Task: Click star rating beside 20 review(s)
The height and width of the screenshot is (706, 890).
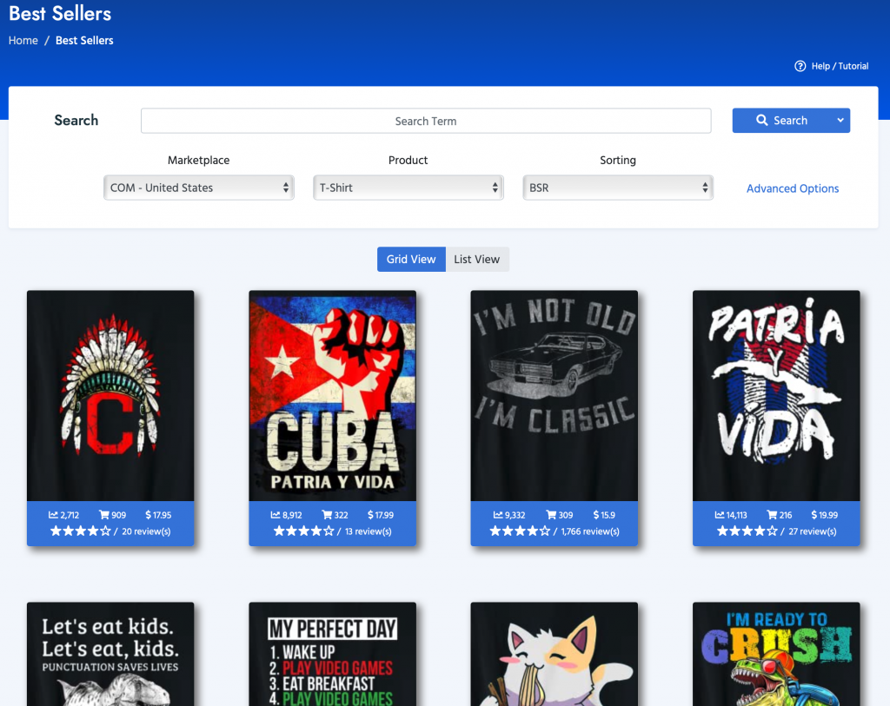Action: (80, 531)
